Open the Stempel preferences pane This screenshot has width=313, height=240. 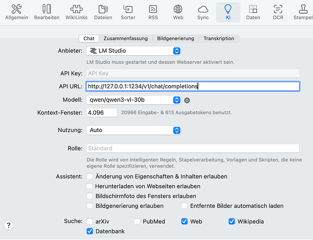point(303,12)
